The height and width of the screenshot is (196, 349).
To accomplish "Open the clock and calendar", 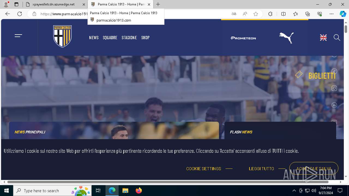I will pyautogui.click(x=326, y=191).
